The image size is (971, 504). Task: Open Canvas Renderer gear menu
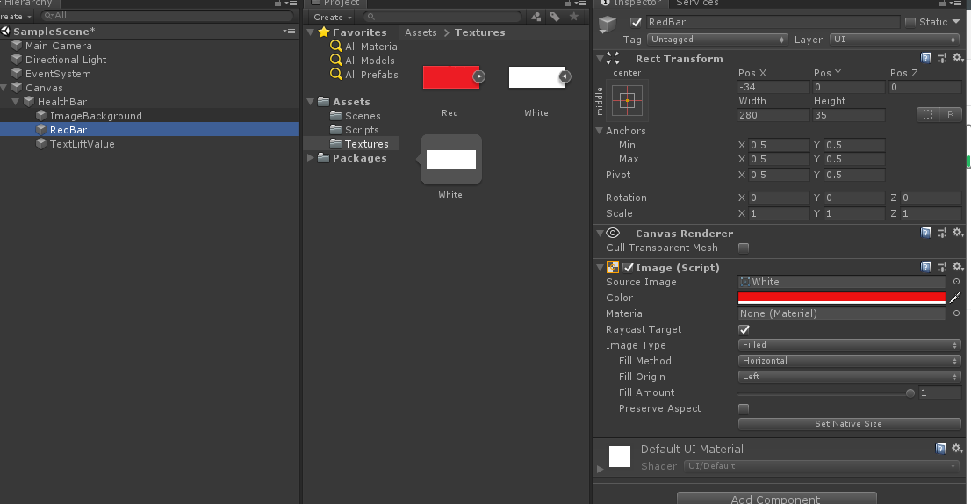(957, 232)
